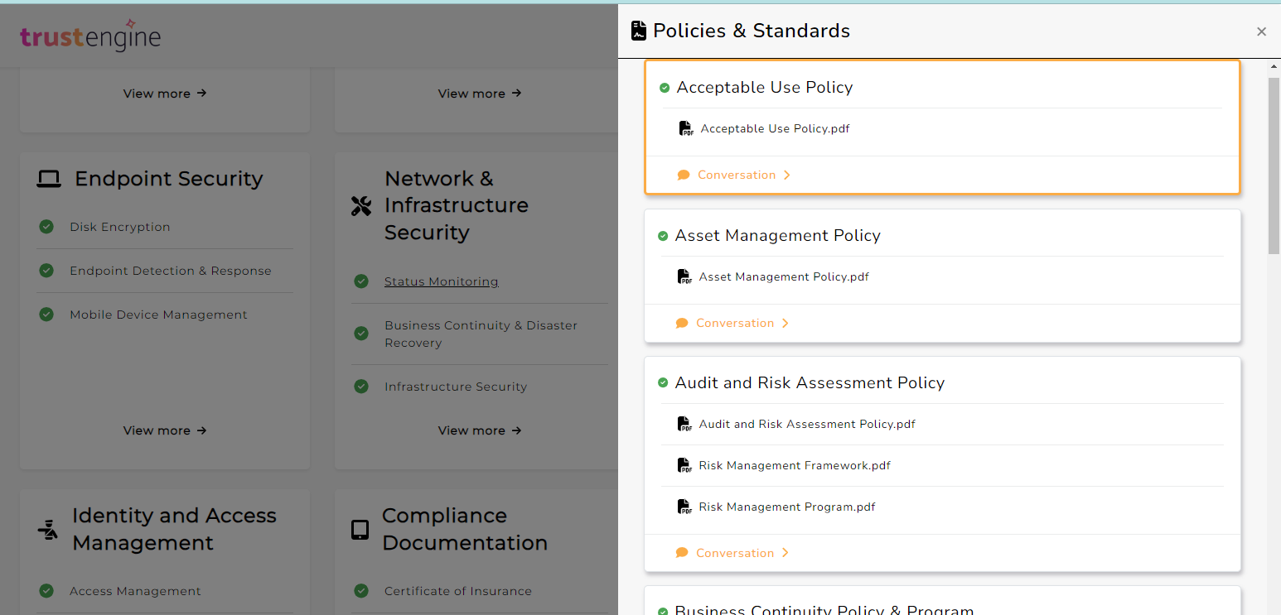Click the green status dot beside Acceptable Use Policy

665,88
